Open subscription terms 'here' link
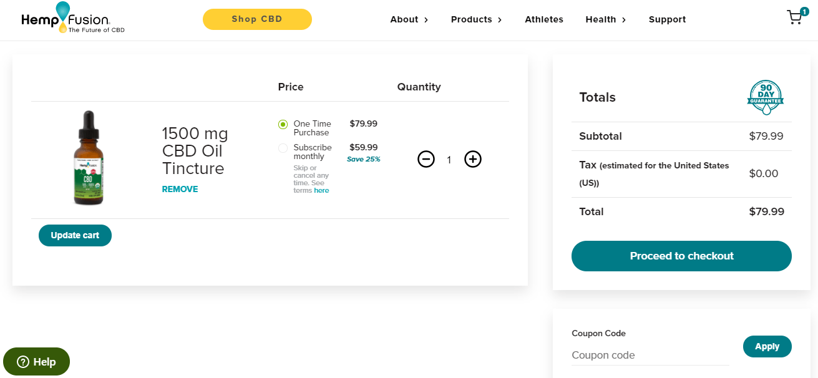This screenshot has height=378, width=818. coord(321,190)
